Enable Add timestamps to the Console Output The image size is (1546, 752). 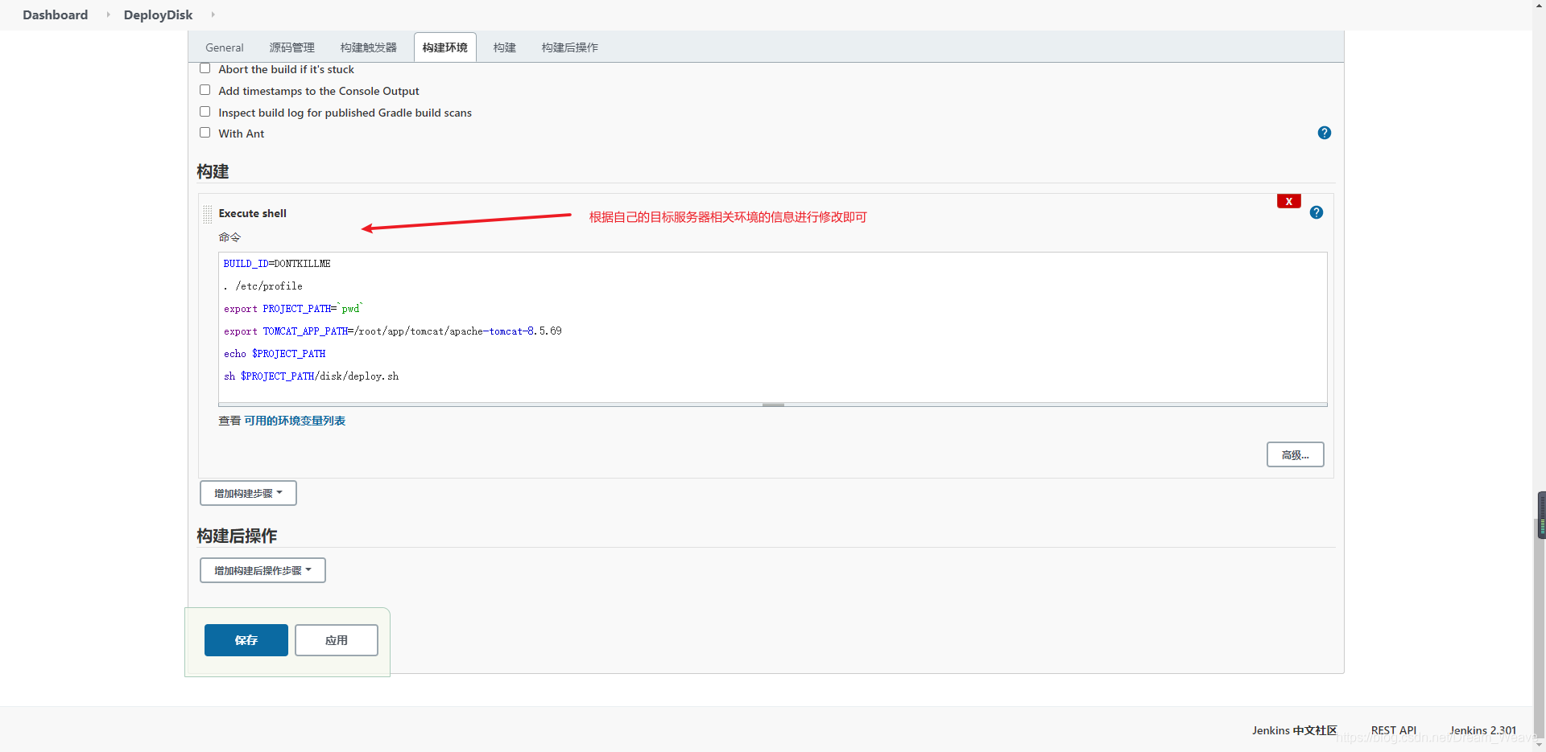[205, 90]
